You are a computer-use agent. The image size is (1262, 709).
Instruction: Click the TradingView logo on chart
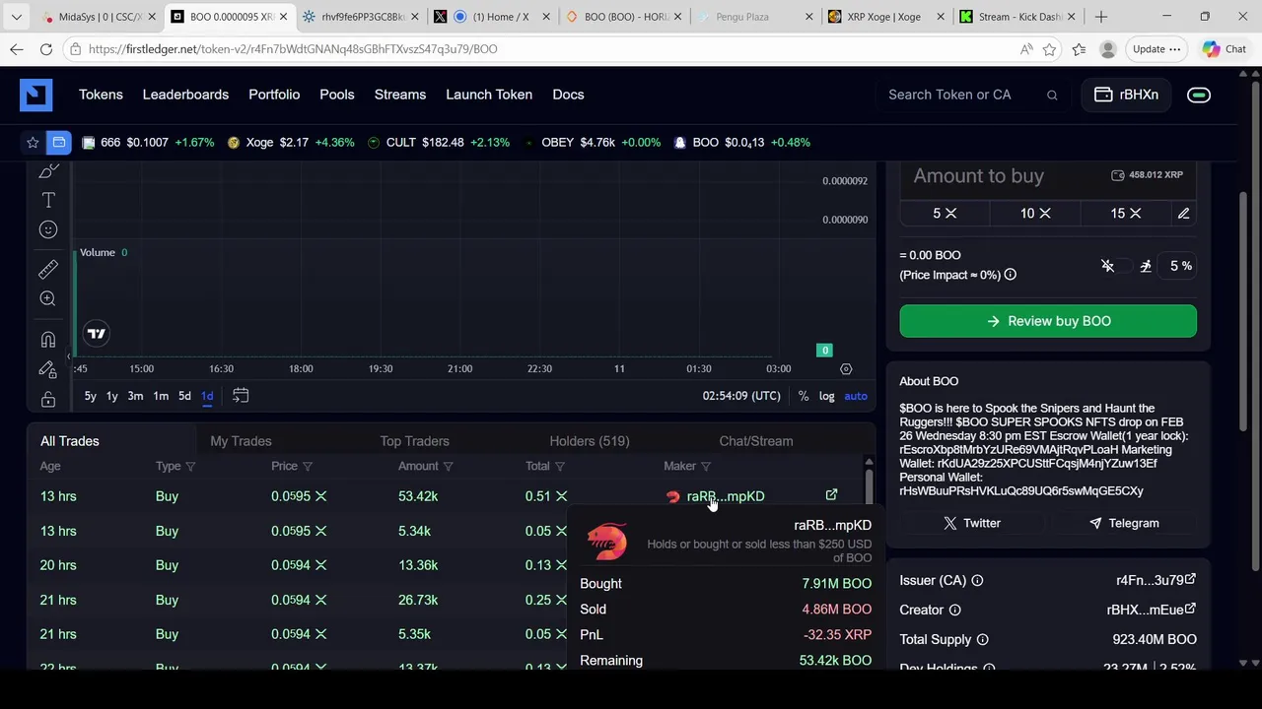pos(96,334)
